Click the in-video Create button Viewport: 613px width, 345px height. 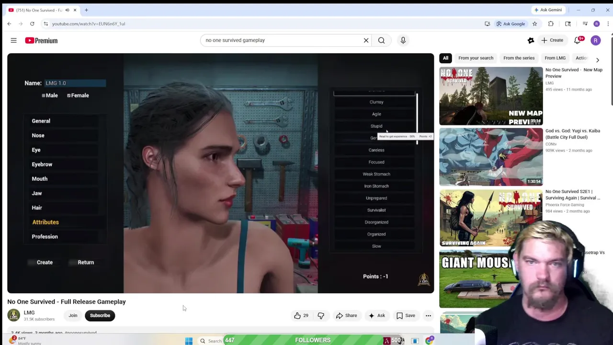pos(45,263)
